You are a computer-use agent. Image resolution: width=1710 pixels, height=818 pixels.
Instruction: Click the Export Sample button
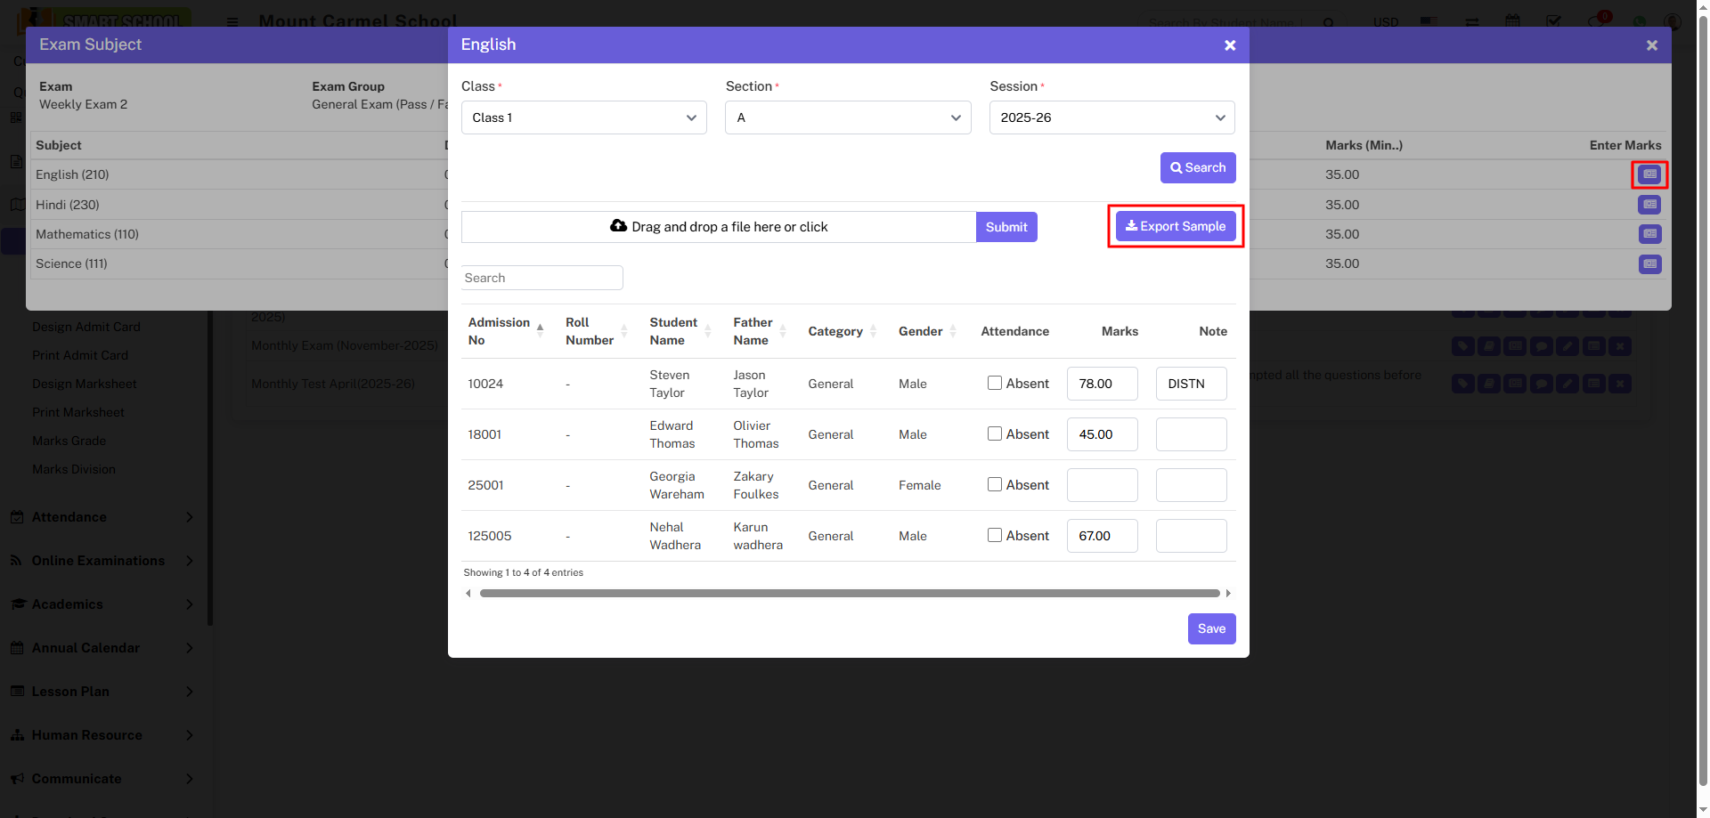[1175, 226]
